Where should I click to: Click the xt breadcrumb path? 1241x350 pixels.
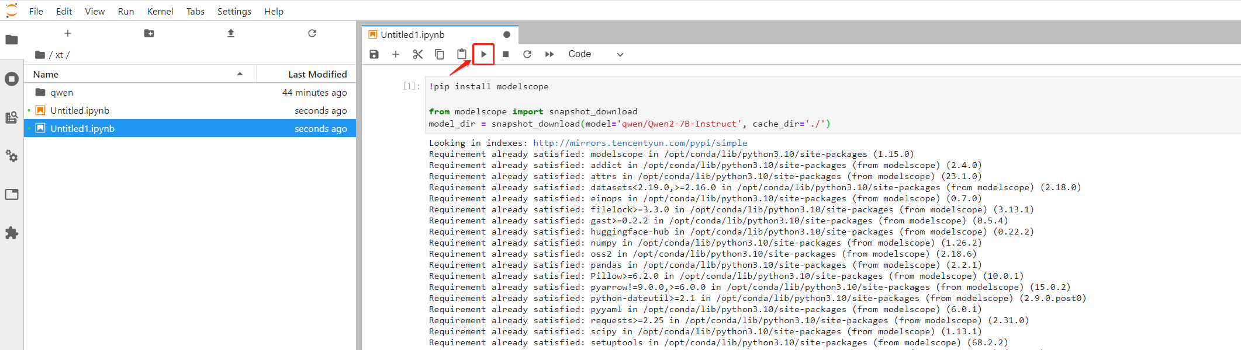click(x=59, y=55)
